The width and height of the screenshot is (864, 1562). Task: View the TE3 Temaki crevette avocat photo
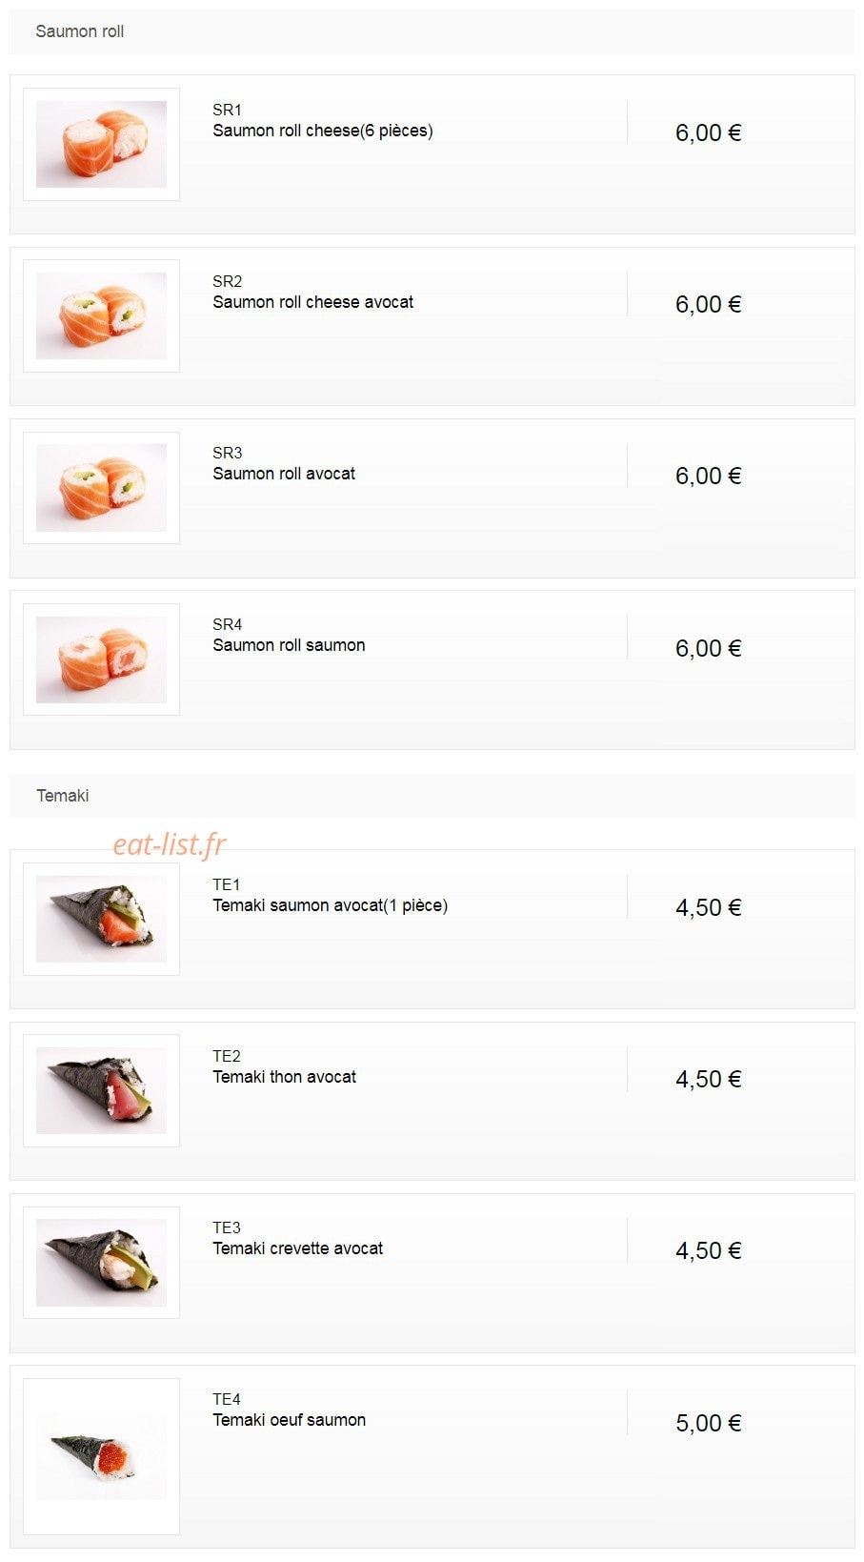(101, 1262)
